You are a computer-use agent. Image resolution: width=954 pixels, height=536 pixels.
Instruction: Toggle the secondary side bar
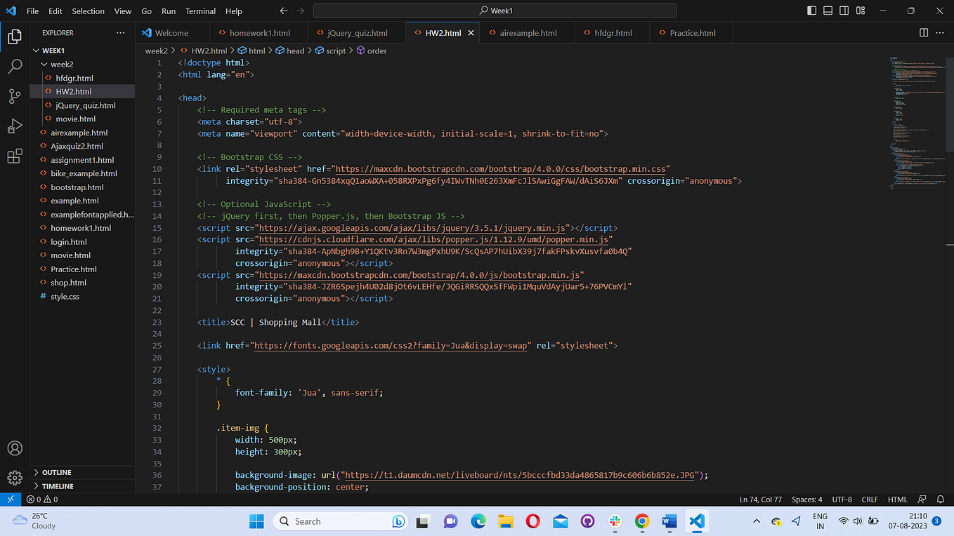(x=843, y=11)
